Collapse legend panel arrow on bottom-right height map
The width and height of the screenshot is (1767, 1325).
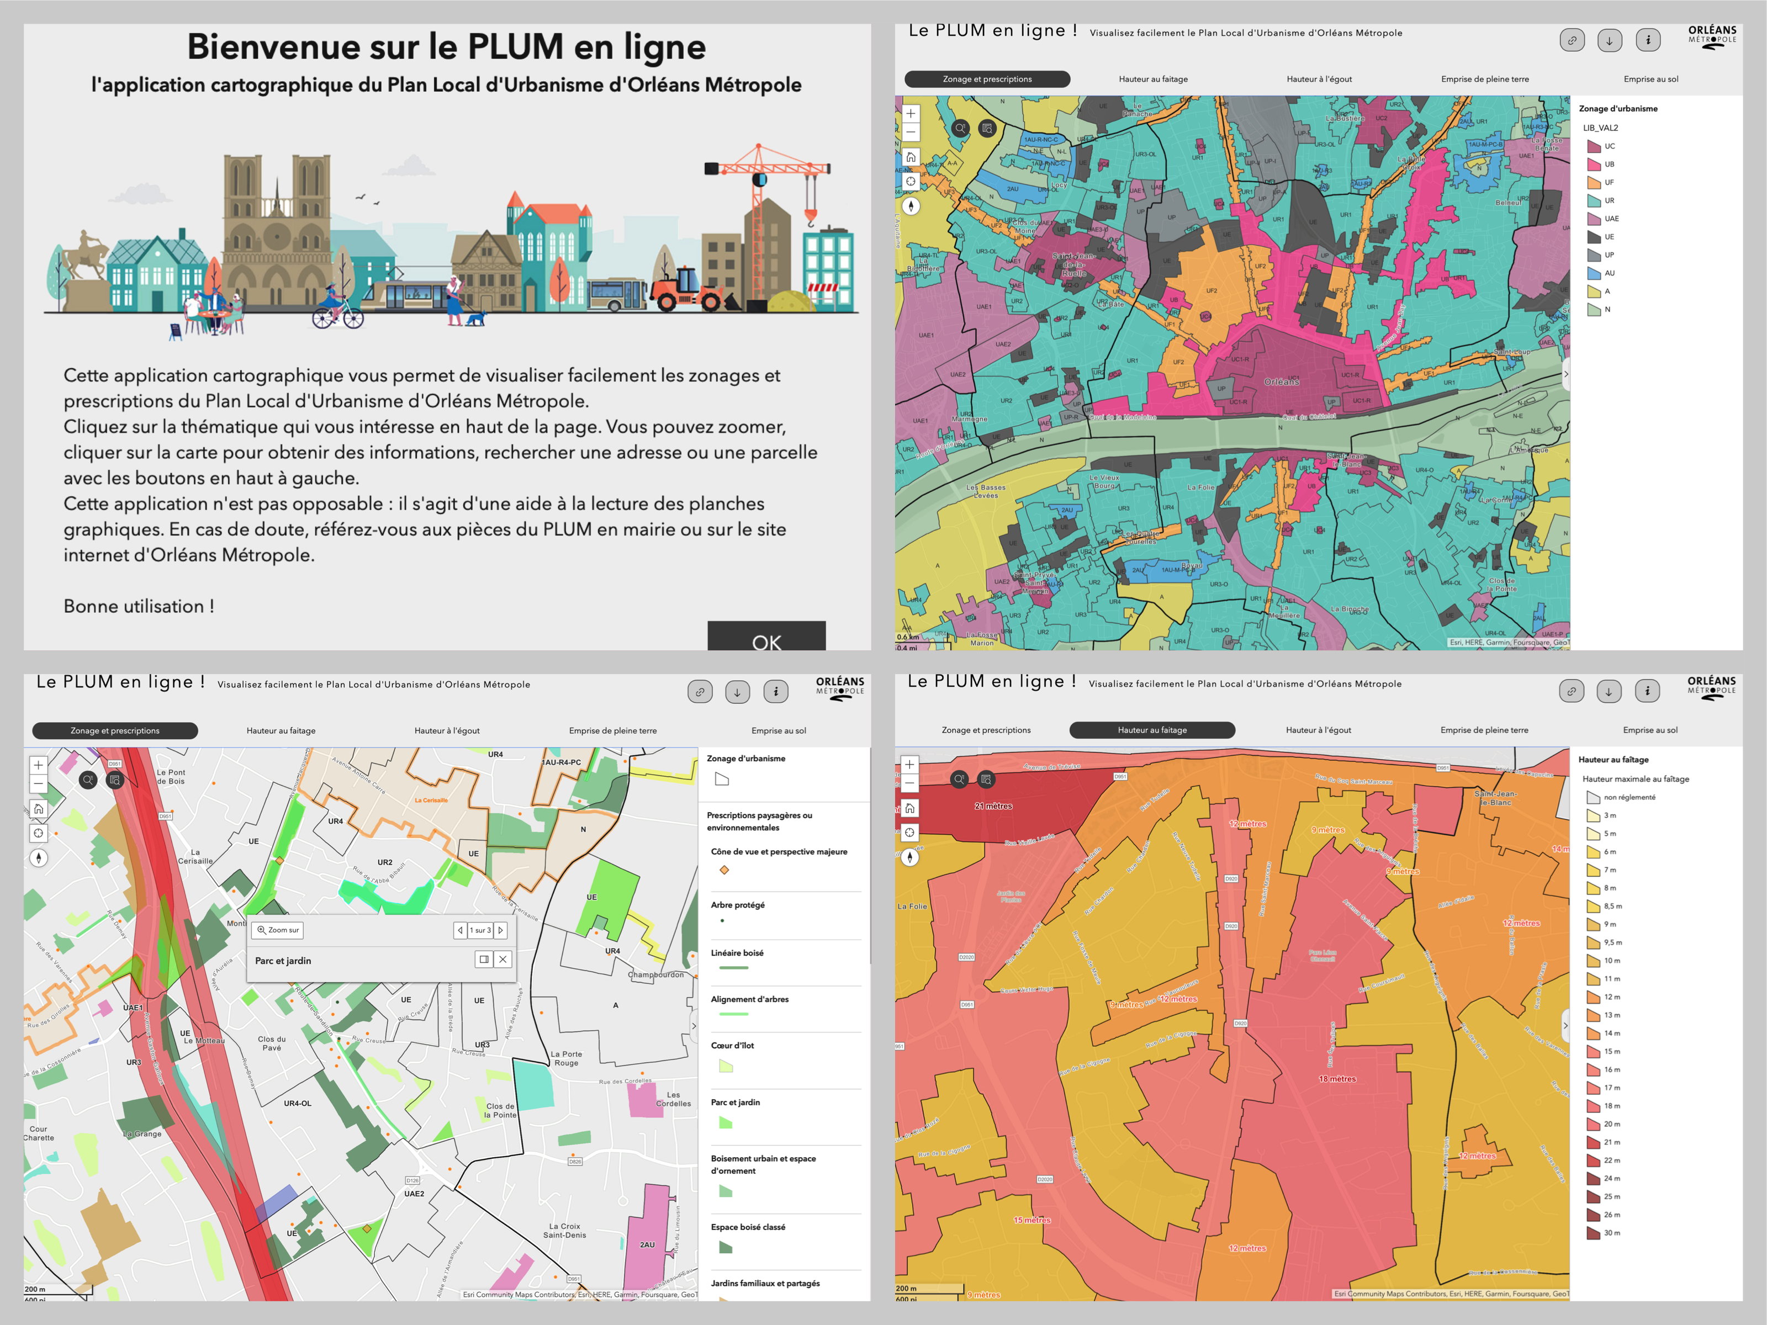click(x=1565, y=1025)
